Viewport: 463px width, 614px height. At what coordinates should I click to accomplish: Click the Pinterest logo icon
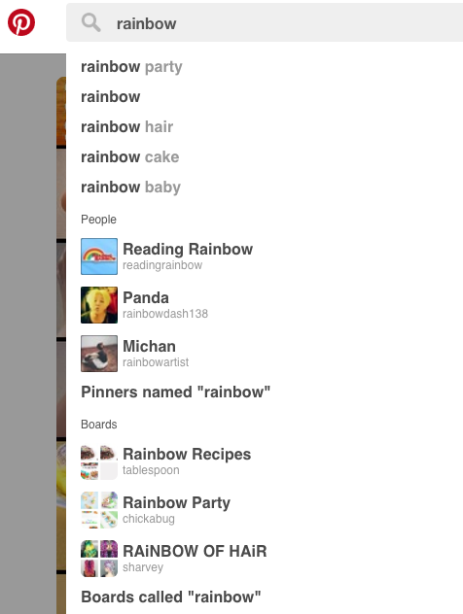(x=21, y=22)
